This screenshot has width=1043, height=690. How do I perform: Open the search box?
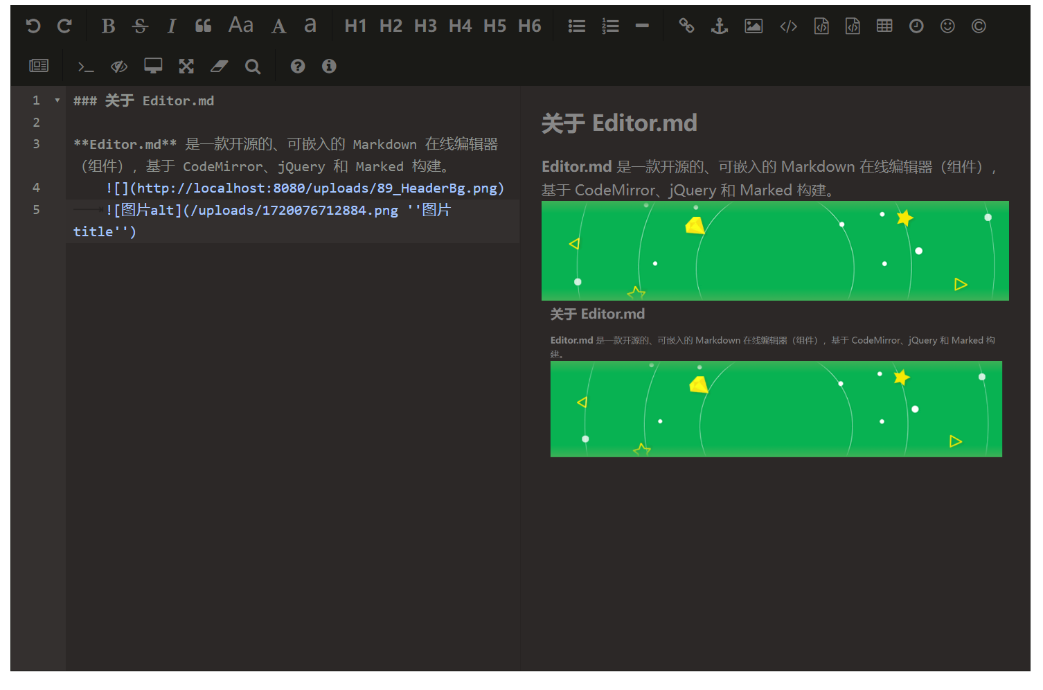coord(253,66)
